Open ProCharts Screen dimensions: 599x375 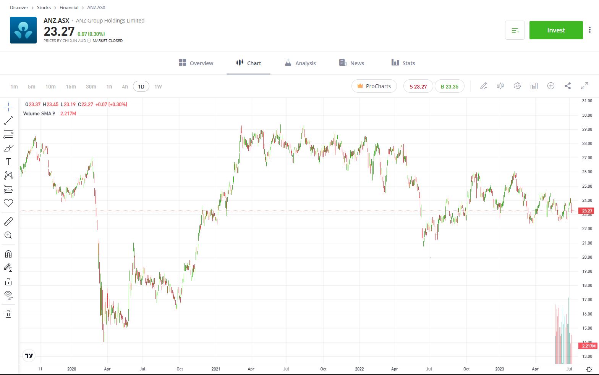[x=374, y=86]
